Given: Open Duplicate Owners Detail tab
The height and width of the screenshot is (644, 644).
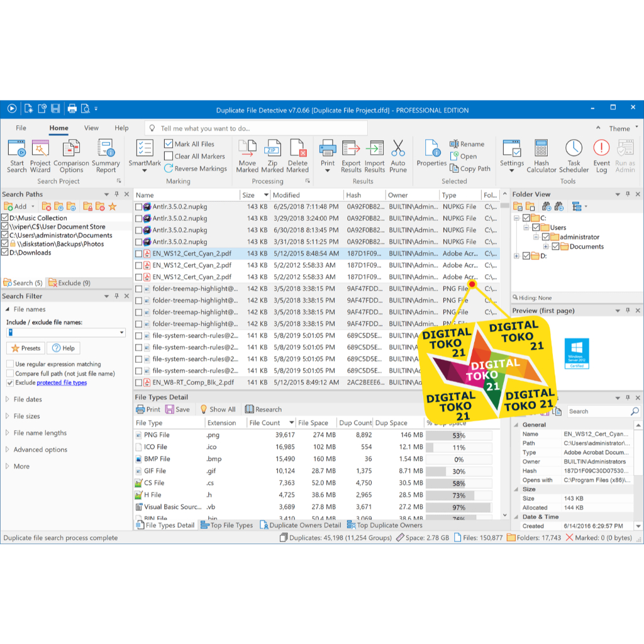Looking at the screenshot, I should coord(301,525).
